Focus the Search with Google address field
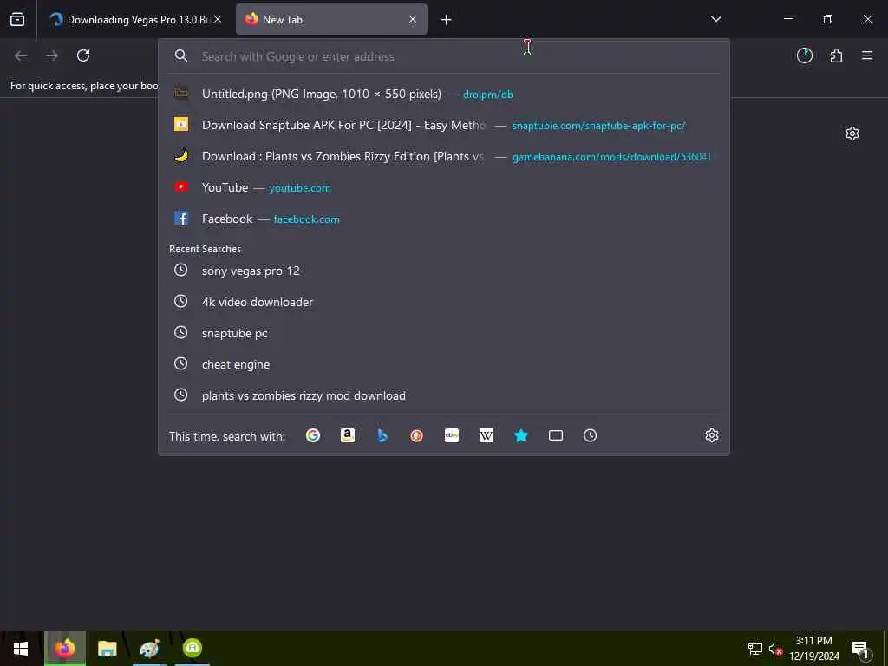Image resolution: width=888 pixels, height=666 pixels. pos(444,56)
